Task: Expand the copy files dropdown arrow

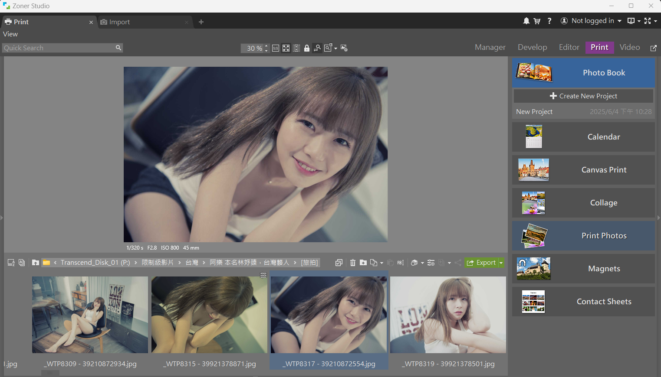Action: [381, 263]
